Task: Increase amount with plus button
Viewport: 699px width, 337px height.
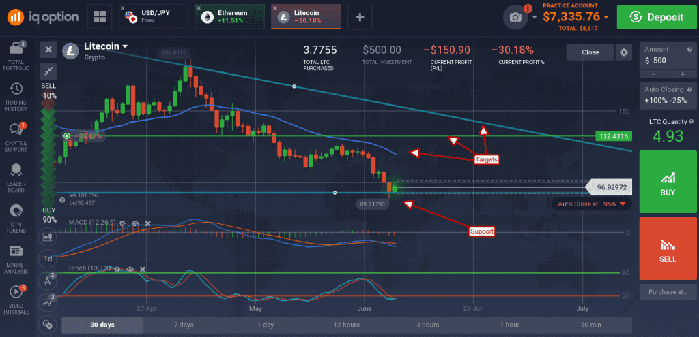Action: tap(682, 74)
